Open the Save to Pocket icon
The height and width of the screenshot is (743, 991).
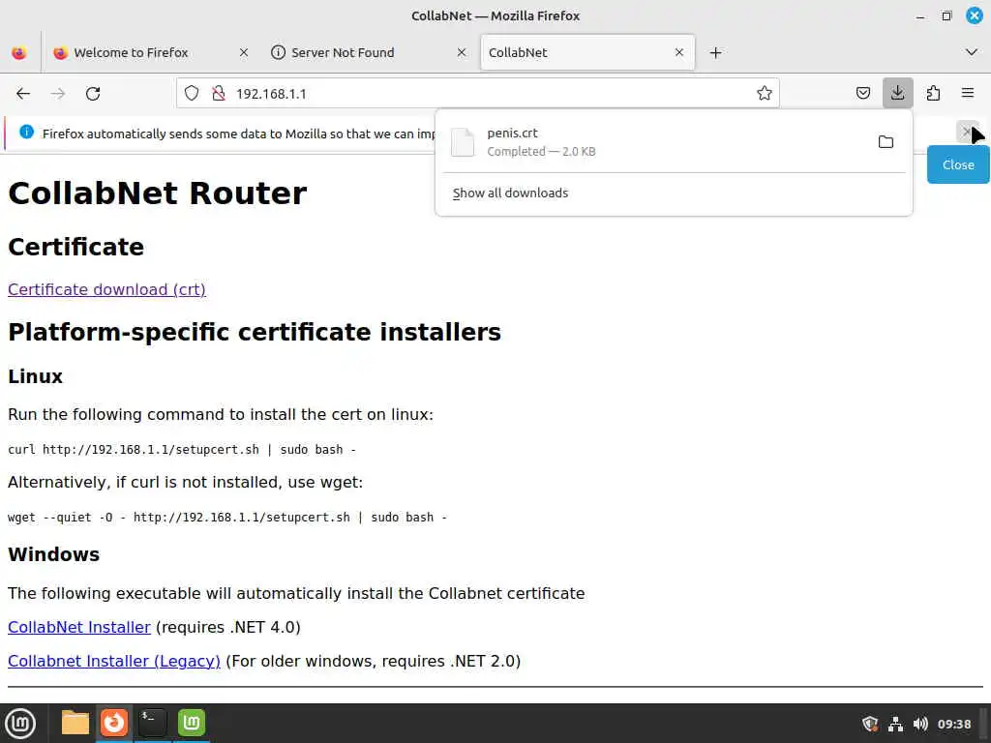coord(862,94)
